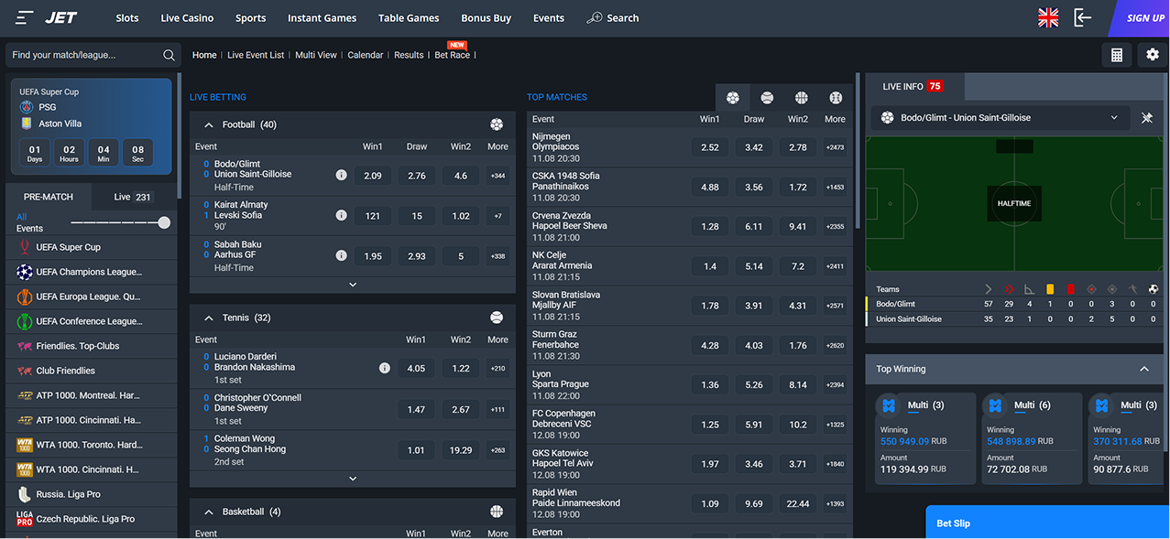Click the search magnifier in match/league field
This screenshot has height=539, width=1170.
click(169, 55)
